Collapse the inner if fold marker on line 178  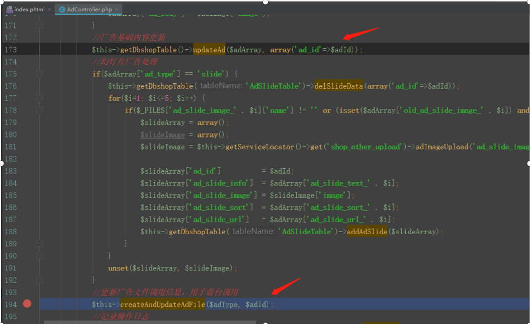tap(39, 110)
